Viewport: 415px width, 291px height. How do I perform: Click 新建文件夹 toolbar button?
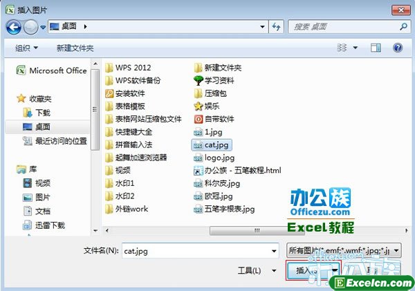[x=75, y=48]
